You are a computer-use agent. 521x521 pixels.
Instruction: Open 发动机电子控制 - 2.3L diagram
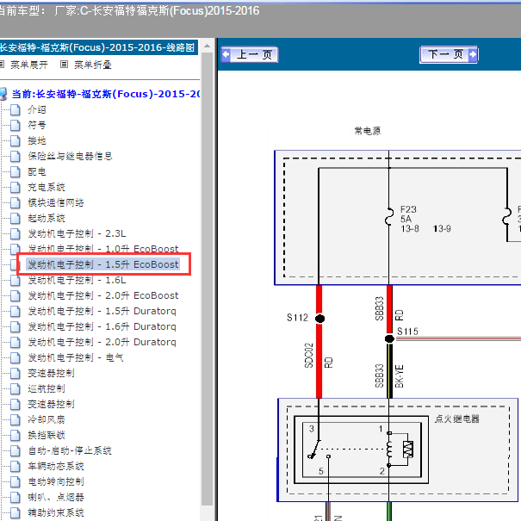pyautogui.click(x=78, y=233)
